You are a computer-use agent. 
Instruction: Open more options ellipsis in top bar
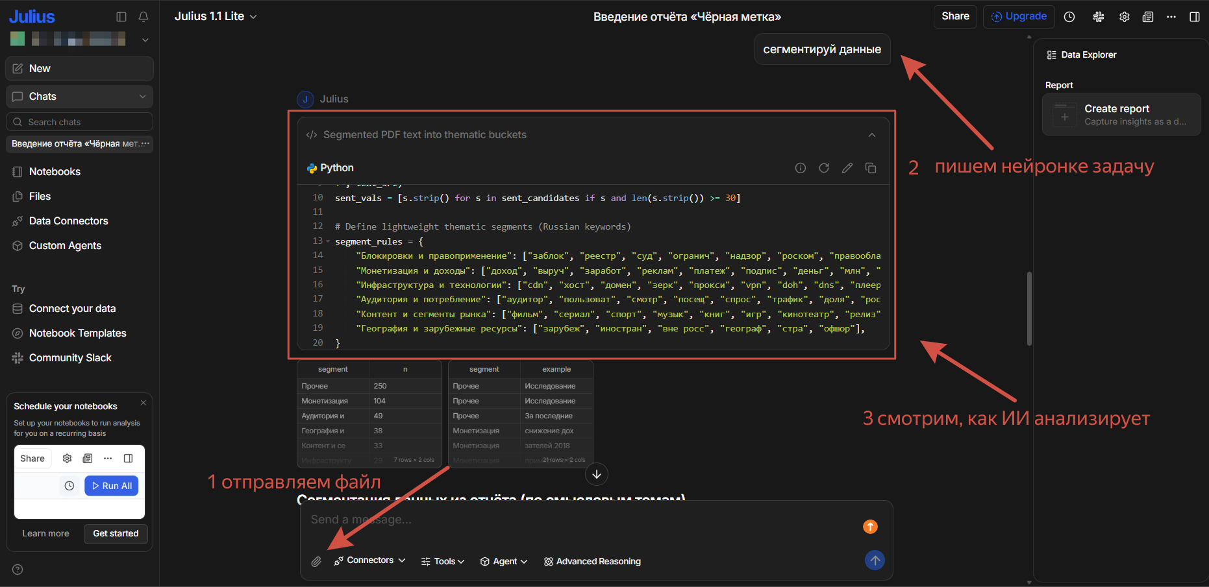click(1171, 17)
